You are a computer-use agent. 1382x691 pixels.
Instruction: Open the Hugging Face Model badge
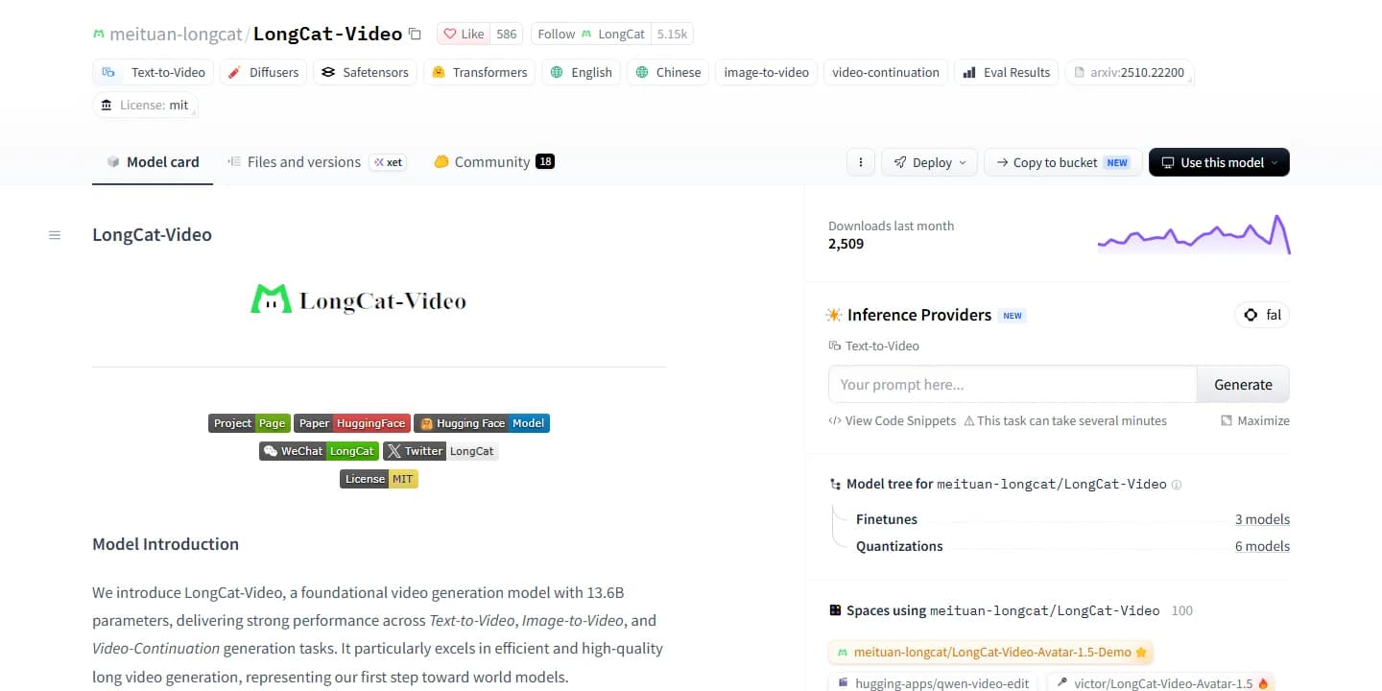[482, 423]
